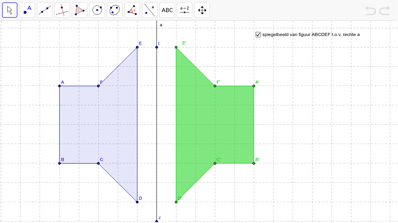Screen dimensions: 398x223
Task: Select the Reflect about line tool
Action: click(150, 10)
